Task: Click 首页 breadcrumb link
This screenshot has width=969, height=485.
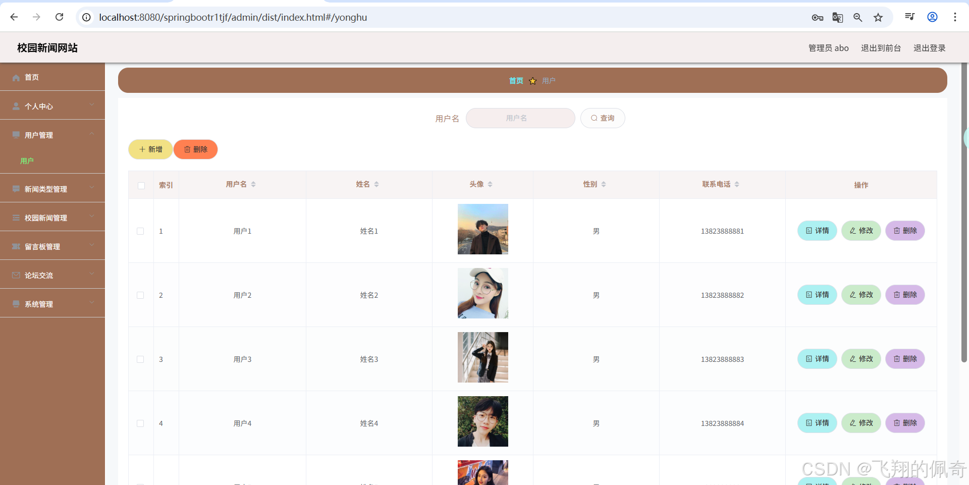Action: point(516,81)
